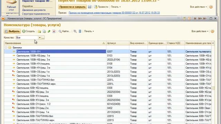Click the 1C logo icon in window title

tap(3, 19)
